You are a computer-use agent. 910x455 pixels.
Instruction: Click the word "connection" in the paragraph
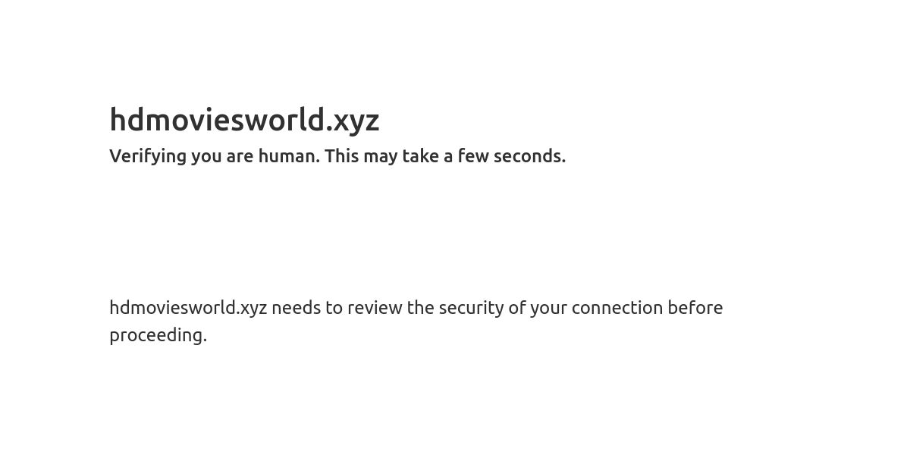(x=617, y=308)
